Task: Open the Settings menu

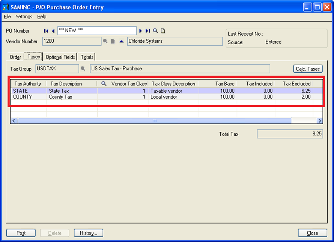Action: [x=24, y=17]
